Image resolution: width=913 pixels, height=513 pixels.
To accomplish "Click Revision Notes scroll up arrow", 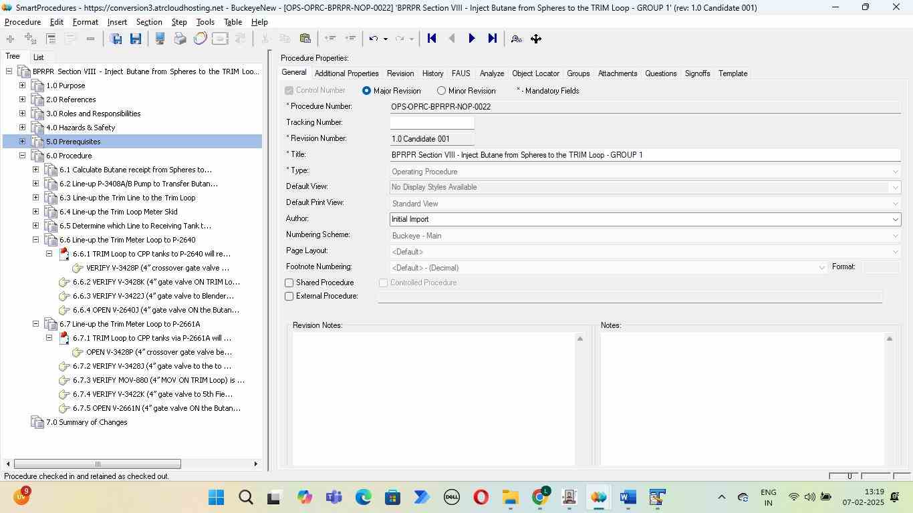I will click(579, 339).
